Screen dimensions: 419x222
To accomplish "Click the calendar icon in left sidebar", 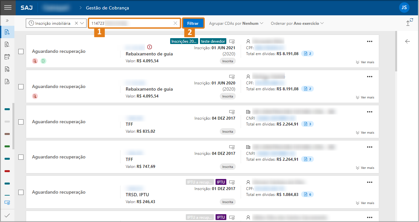I will click(x=7, y=57).
